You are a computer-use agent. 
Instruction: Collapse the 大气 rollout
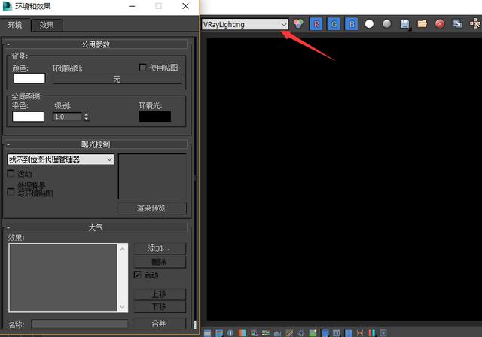pyautogui.click(x=96, y=227)
